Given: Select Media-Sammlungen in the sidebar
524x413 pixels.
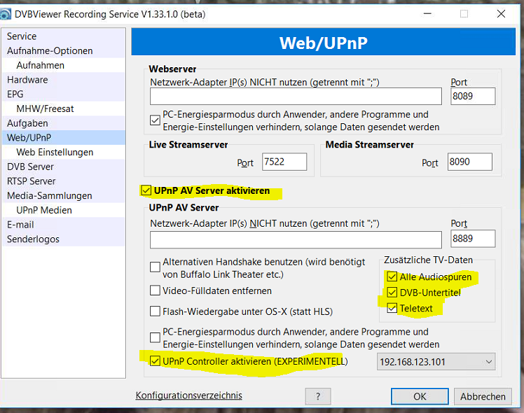Looking at the screenshot, I should click(64, 195).
